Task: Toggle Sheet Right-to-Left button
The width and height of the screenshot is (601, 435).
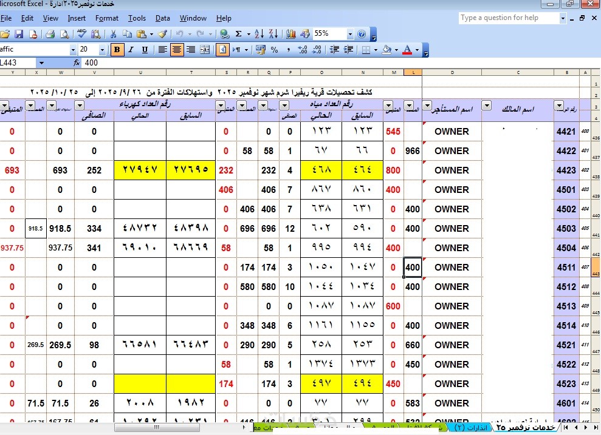Action: click(222, 50)
